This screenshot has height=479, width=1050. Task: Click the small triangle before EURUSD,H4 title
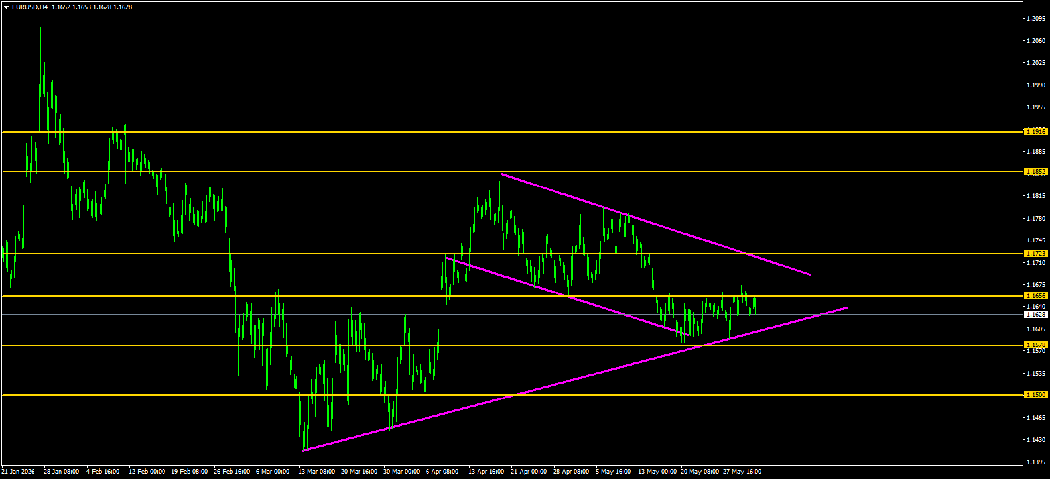[6, 7]
